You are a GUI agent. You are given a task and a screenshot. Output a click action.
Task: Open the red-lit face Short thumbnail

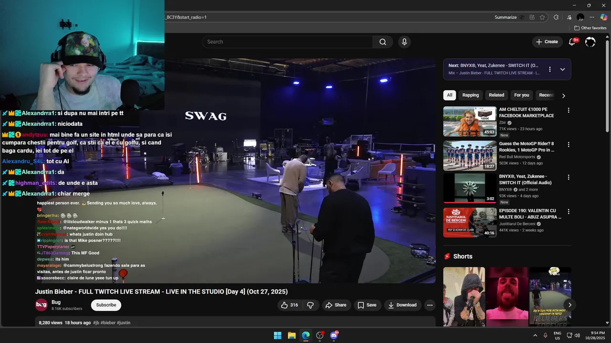pyautogui.click(x=507, y=296)
